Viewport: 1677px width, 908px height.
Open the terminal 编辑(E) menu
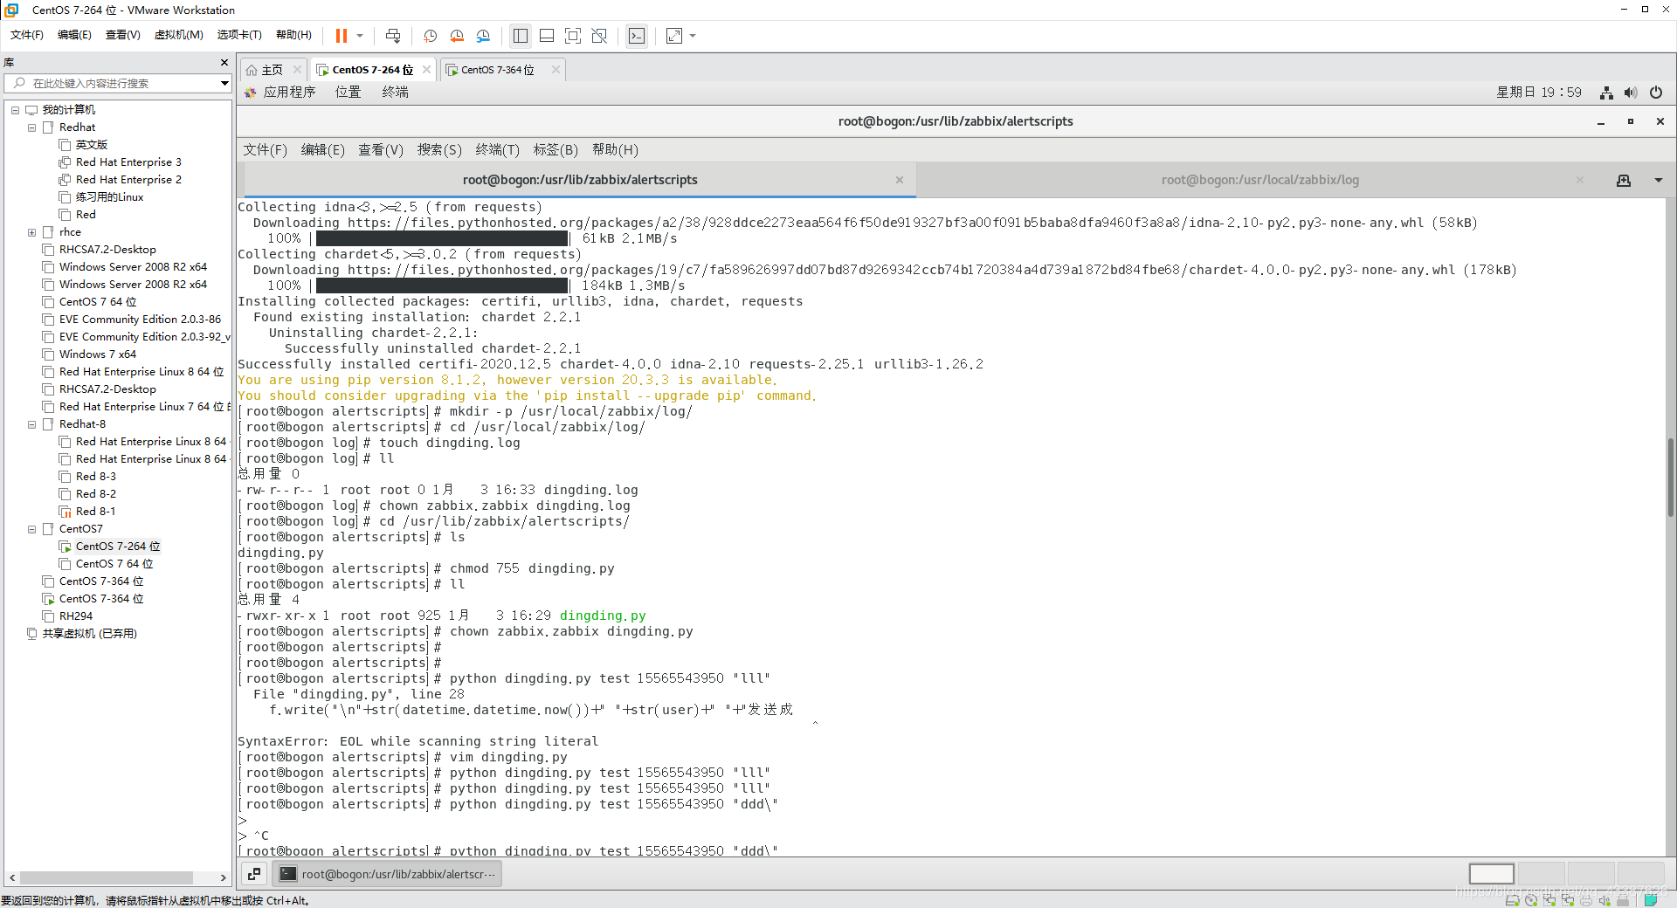pyautogui.click(x=323, y=150)
